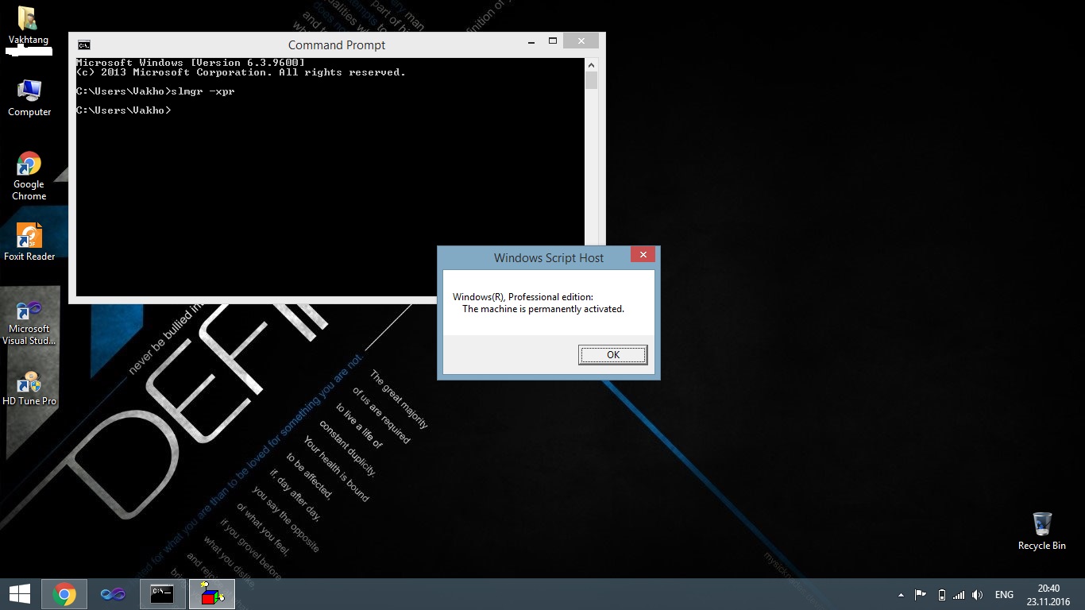Viewport: 1085px width, 610px height.
Task: Switch to the Windows Script Host taskbar button
Action: [212, 594]
